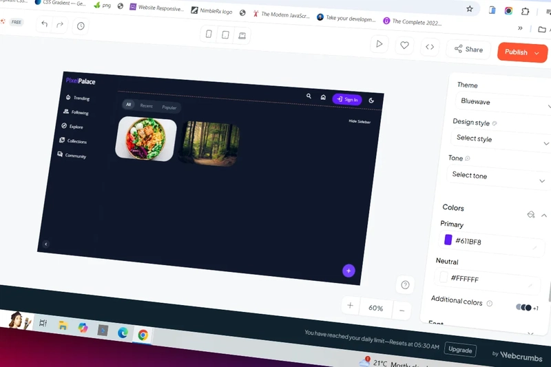Click the Upgrade button

[460, 350]
